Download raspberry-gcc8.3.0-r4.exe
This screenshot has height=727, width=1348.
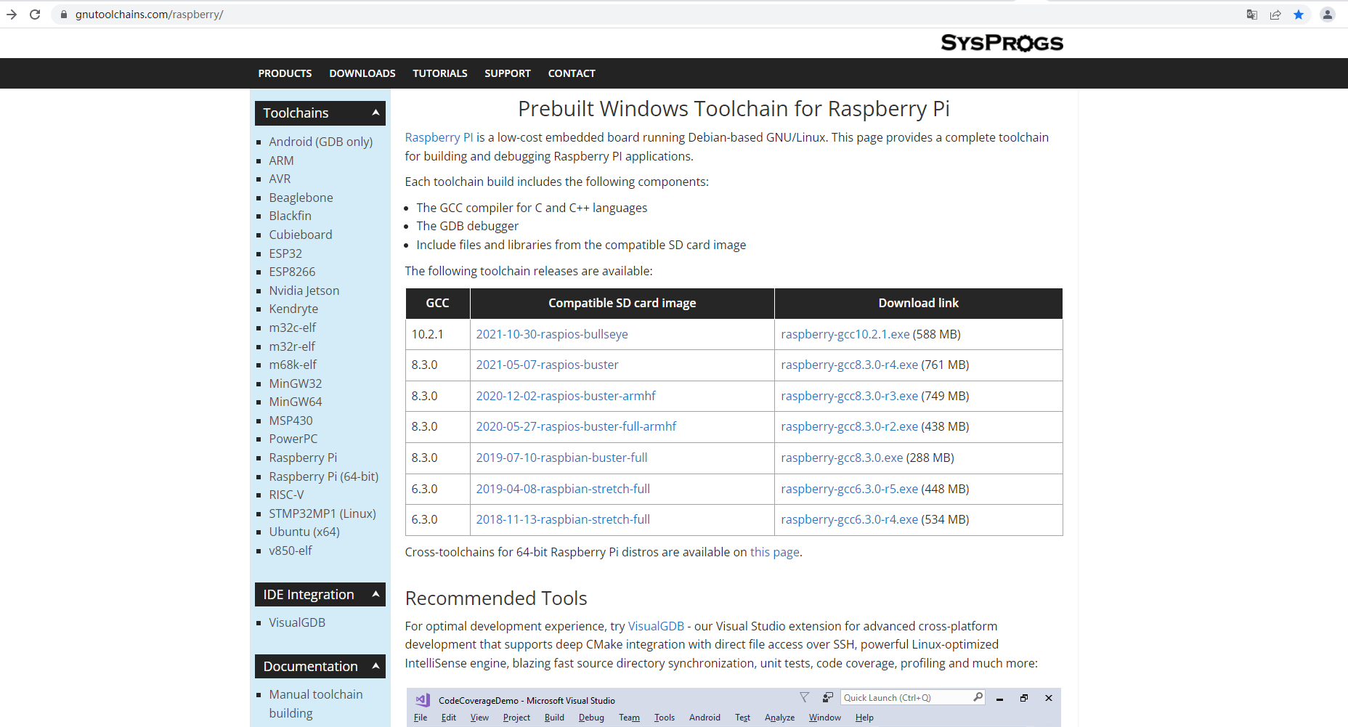coord(849,365)
